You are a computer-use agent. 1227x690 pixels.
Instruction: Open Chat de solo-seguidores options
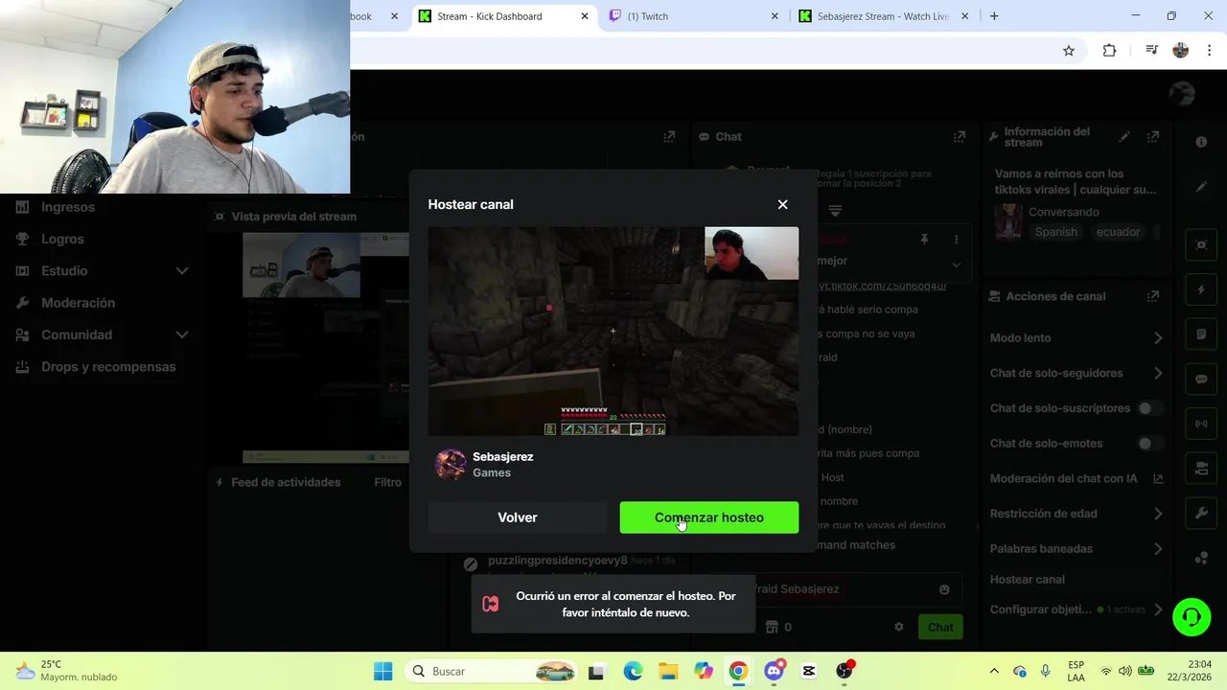(x=1077, y=373)
